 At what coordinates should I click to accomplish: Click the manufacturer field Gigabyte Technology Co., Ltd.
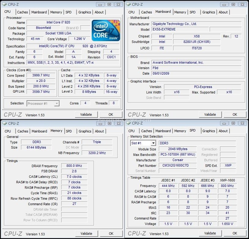pyautogui.click(x=197, y=24)
